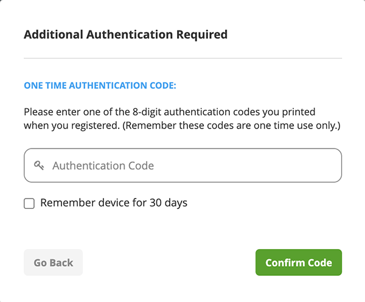Return to previous step via Go Back
The height and width of the screenshot is (302, 365).
(x=53, y=262)
